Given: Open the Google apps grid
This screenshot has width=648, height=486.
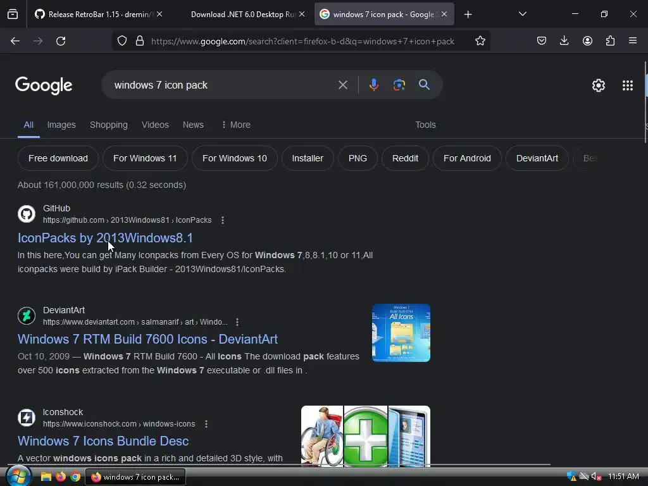Looking at the screenshot, I should 628,85.
